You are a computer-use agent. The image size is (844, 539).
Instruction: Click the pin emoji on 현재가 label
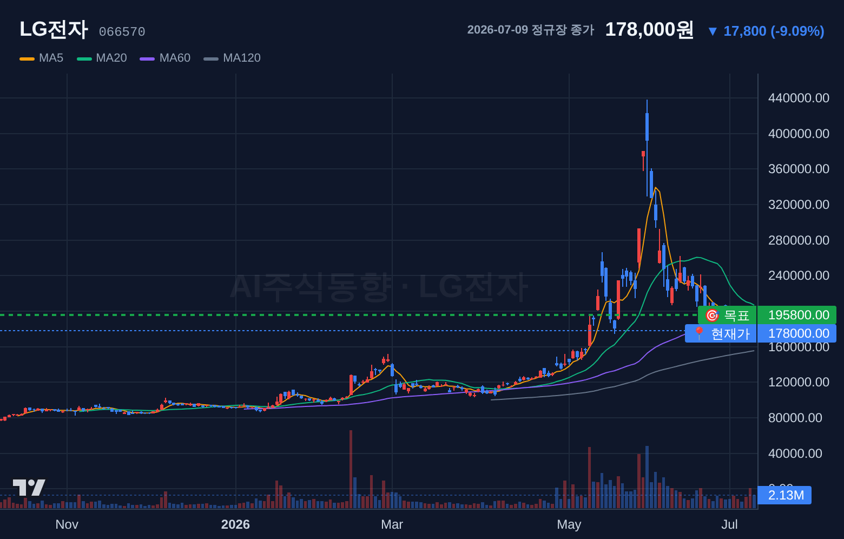pos(699,333)
